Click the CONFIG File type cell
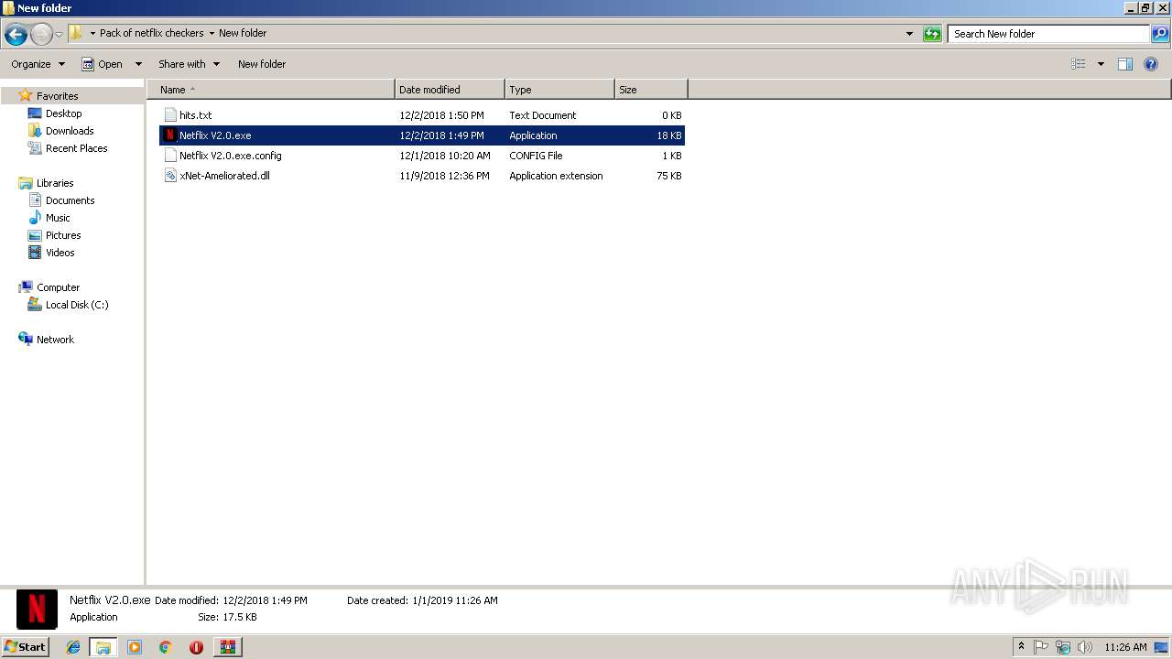This screenshot has width=1172, height=659. 536,156
